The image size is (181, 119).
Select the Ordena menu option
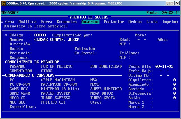pos(135,22)
